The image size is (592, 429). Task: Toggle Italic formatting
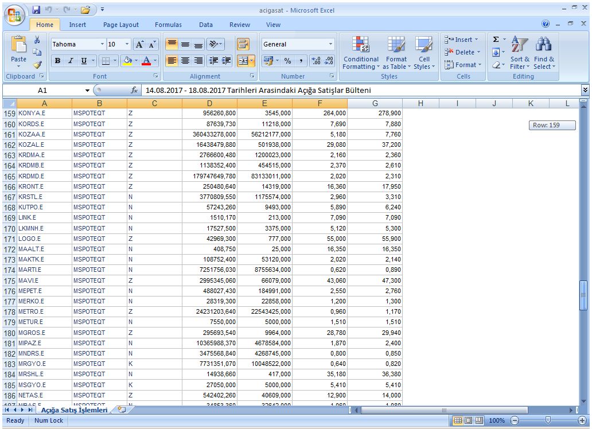click(x=71, y=60)
